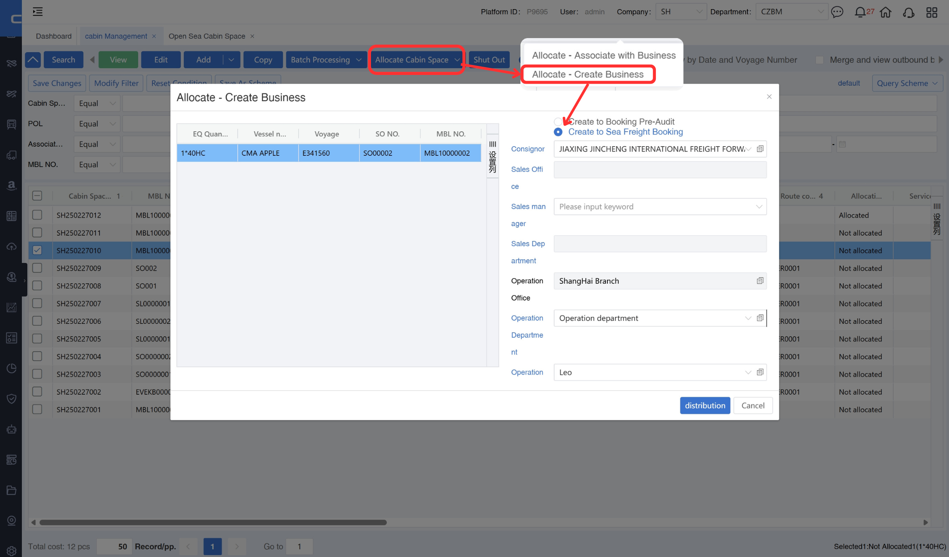Choose Allocate - Associate with Business
The width and height of the screenshot is (949, 557).
coord(604,55)
